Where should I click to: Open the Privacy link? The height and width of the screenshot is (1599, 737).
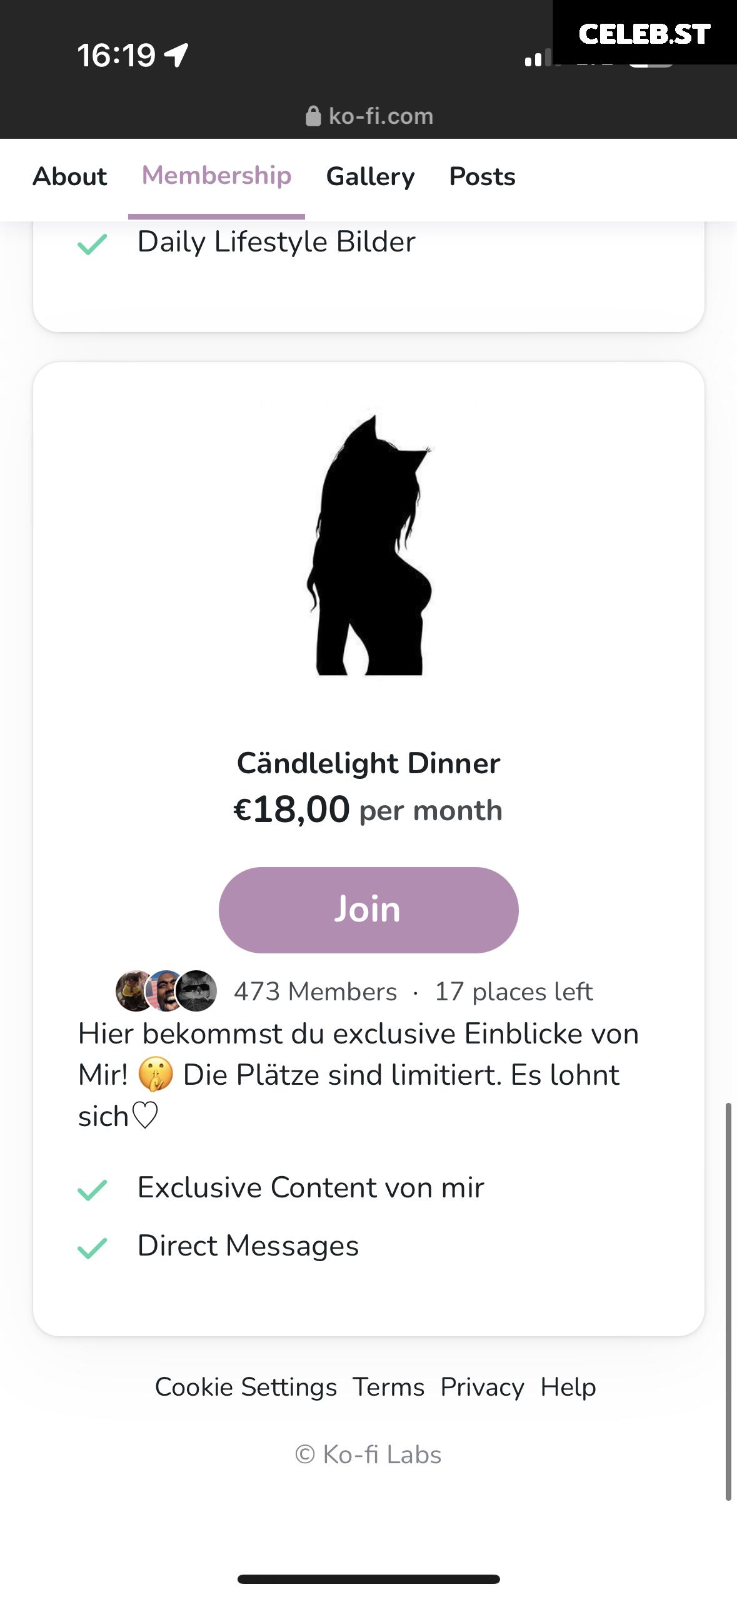pos(482,1387)
